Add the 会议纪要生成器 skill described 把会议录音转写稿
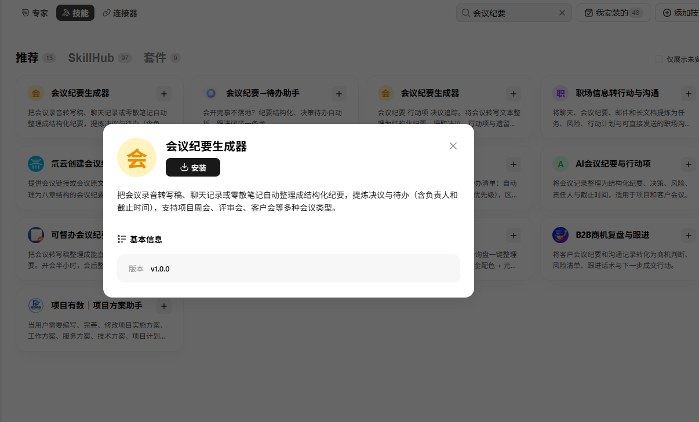The height and width of the screenshot is (422, 699). click(x=164, y=93)
